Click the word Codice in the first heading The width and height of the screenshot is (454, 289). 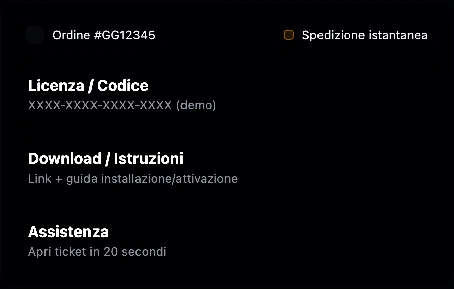[123, 86]
